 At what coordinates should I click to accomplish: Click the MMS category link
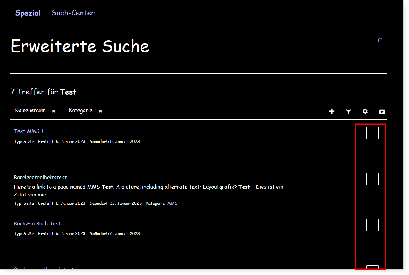(x=172, y=203)
